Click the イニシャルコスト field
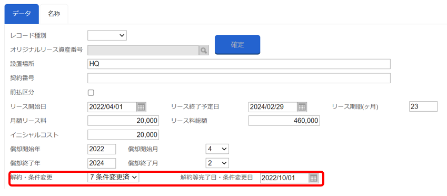 pyautogui.click(x=123, y=135)
